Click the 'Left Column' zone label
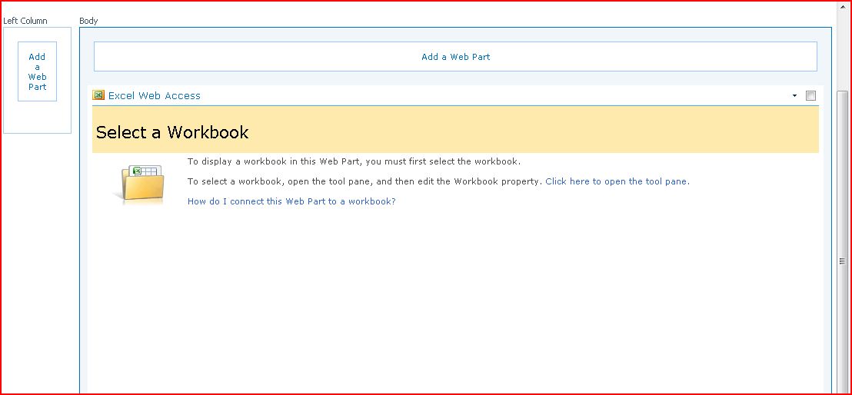 (x=25, y=21)
